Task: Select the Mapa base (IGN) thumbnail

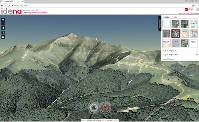Action: click(166, 43)
